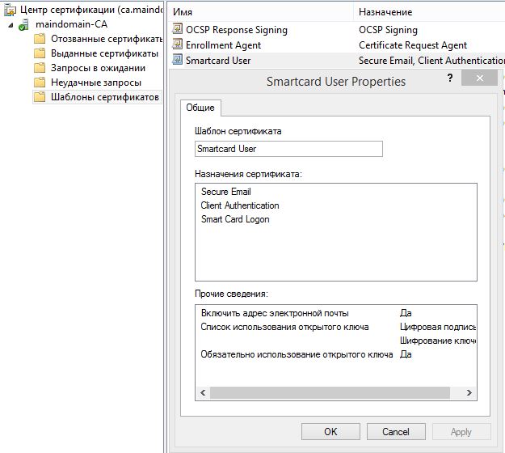Sort the list by Назначение column header
The image size is (505, 453).
click(428, 11)
